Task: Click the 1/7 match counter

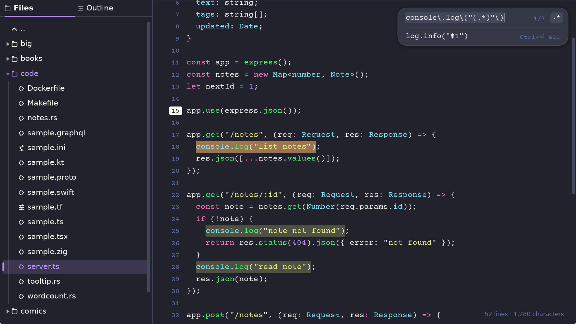Action: click(x=539, y=18)
